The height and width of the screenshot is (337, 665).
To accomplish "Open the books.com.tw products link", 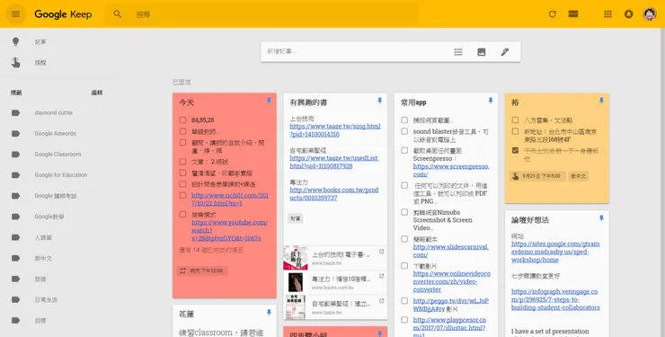I will tap(333, 194).
